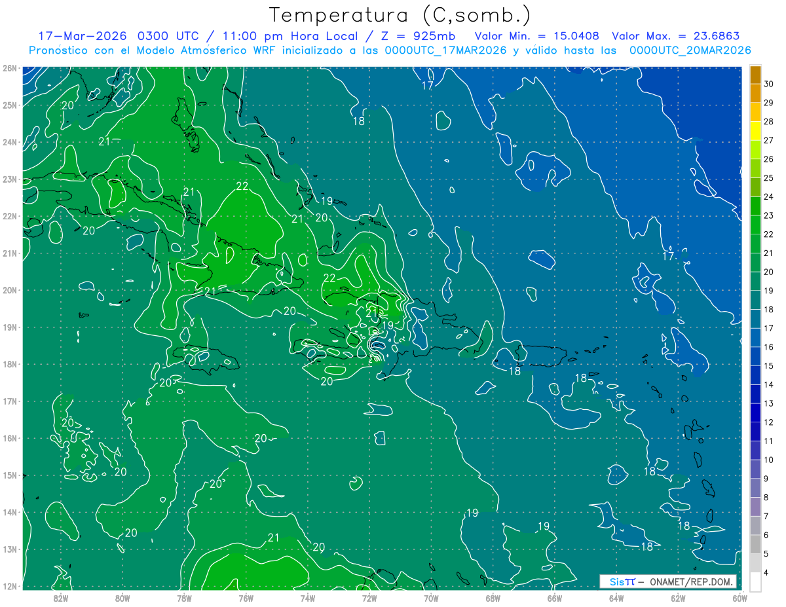This screenshot has width=786, height=607.
Task: Click the '66W' longitude axis label
Action: [x=554, y=598]
